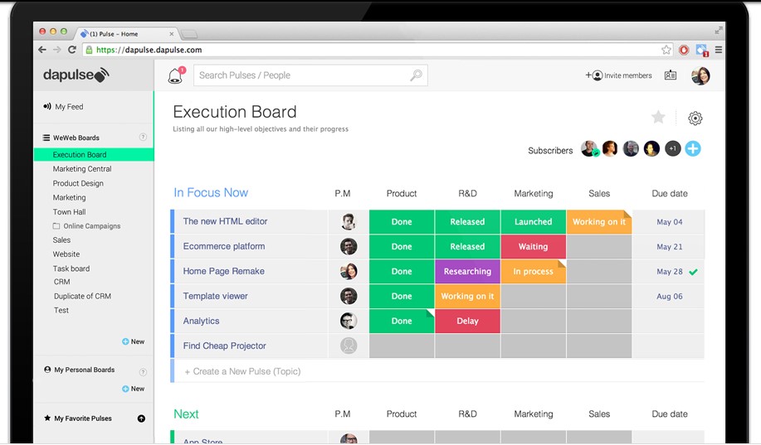761x445 pixels.
Task: Change Marketing status In process
Action: tap(533, 272)
